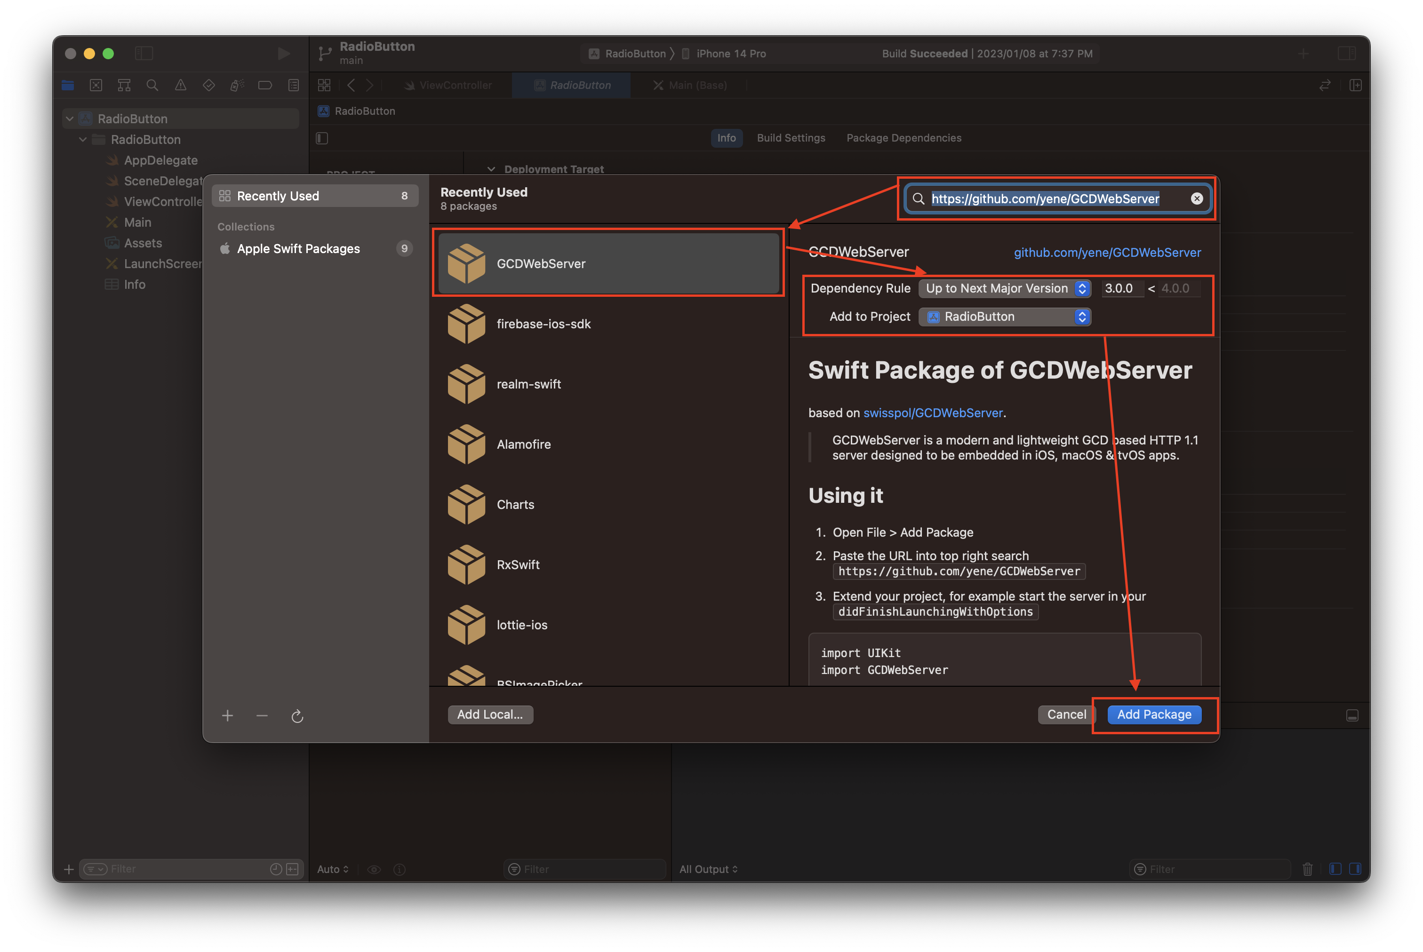Select the GCDWebServer package row
Screen dimensions: 1423x952
[608, 263]
